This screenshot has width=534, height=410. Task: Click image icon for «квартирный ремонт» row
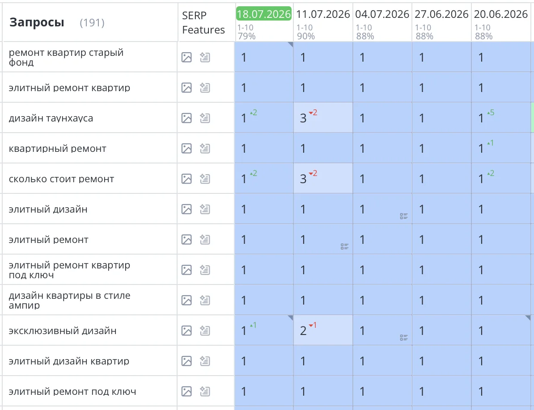tap(186, 148)
